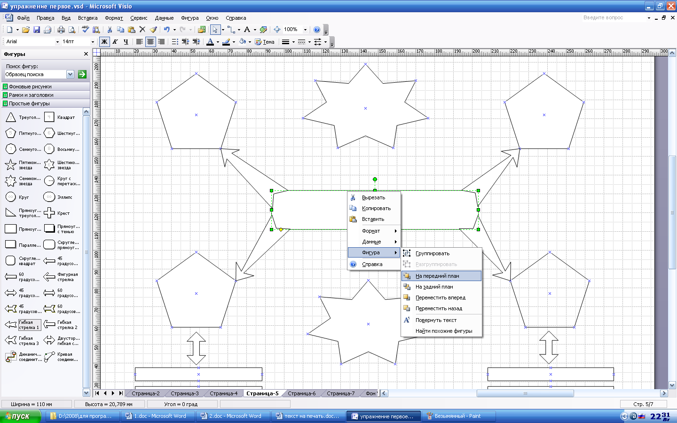Expand the Undo history dropdown arrow
677x423 pixels.
174,30
